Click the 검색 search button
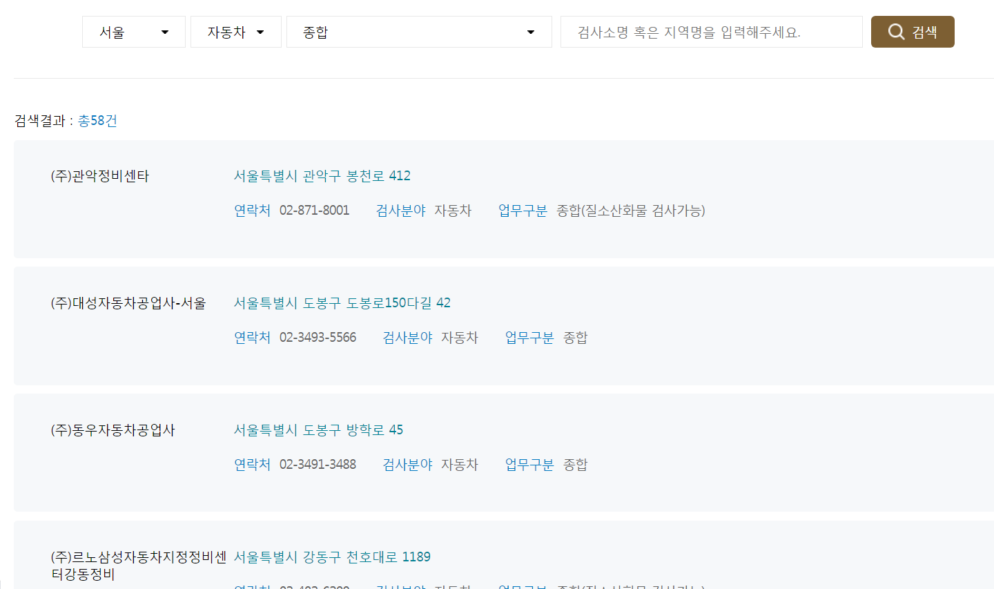 [913, 32]
